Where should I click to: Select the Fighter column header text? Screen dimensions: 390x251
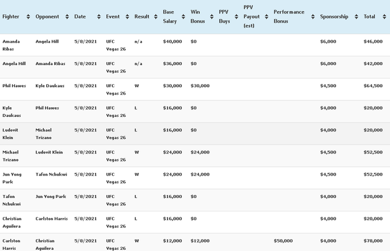pos(11,16)
